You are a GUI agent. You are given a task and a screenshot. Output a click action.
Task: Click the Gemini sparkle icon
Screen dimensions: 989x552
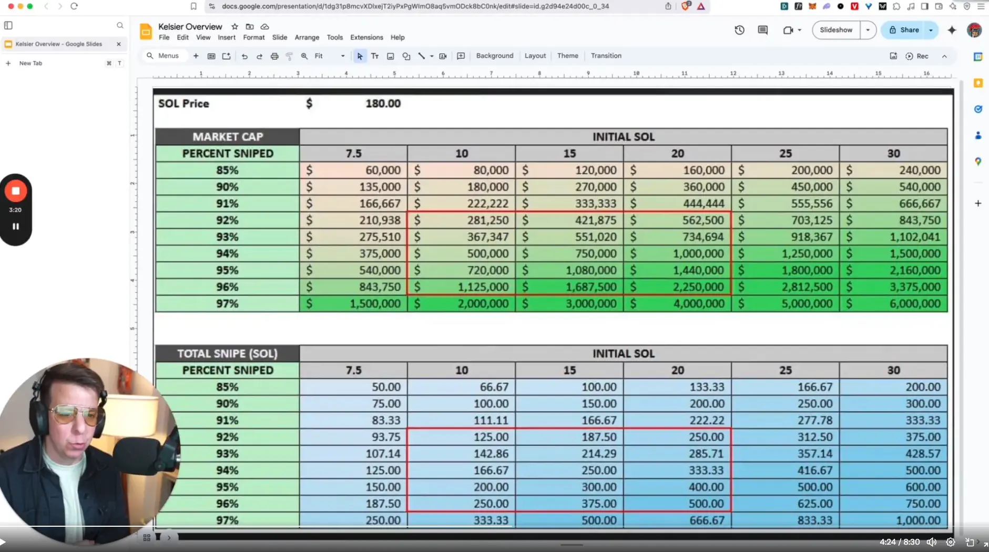coord(952,30)
